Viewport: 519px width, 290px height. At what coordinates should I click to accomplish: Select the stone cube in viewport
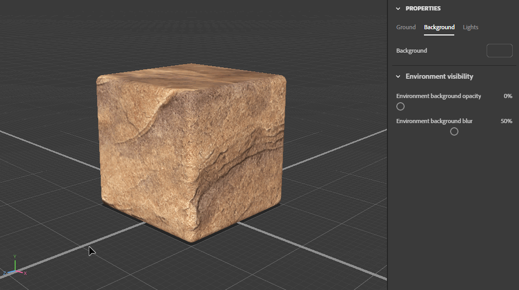click(191, 152)
